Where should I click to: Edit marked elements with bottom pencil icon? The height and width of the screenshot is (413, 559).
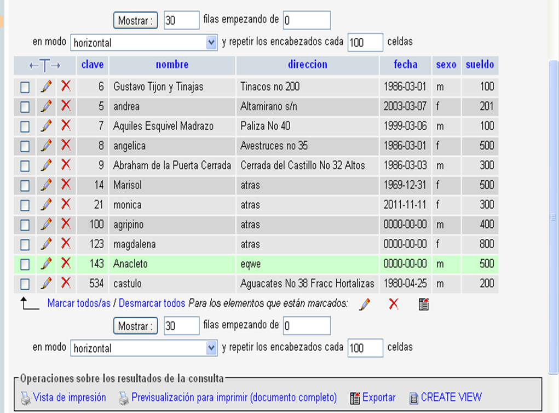pyautogui.click(x=364, y=305)
